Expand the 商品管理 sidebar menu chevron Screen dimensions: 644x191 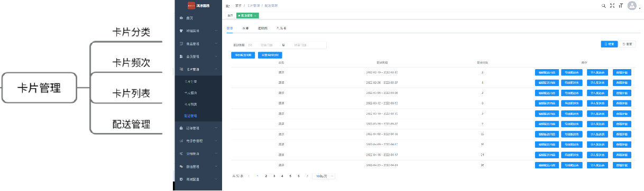tap(216, 44)
